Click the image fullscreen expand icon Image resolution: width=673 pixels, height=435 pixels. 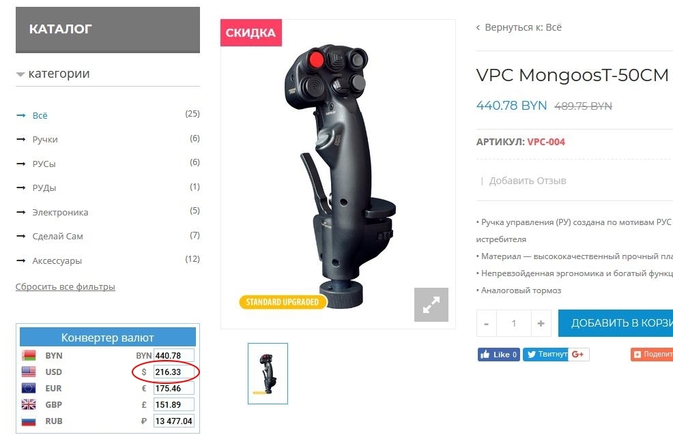pyautogui.click(x=431, y=304)
